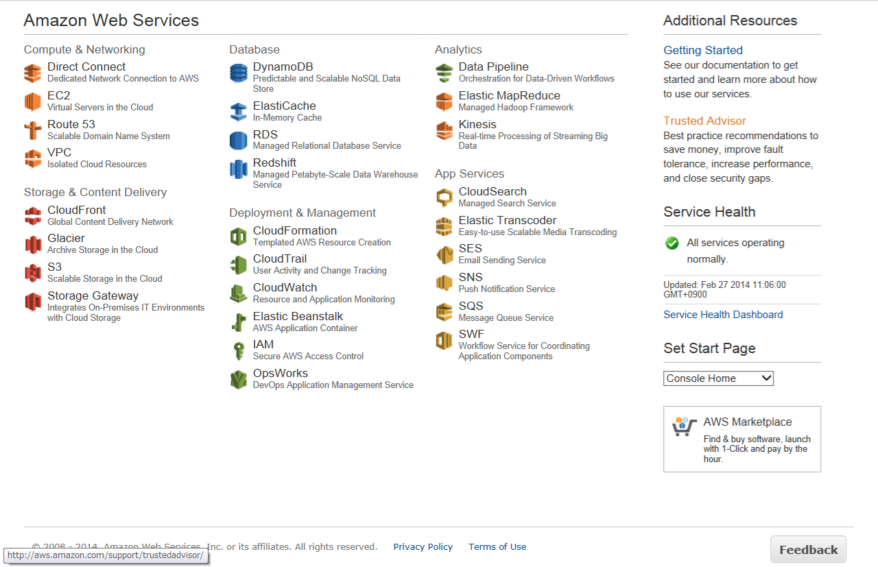Select the CloudWatch monitoring icon
878x567 pixels.
click(x=238, y=293)
